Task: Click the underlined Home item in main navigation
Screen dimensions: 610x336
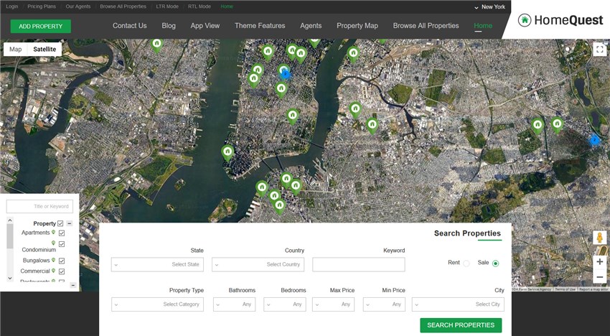Action: [x=483, y=26]
